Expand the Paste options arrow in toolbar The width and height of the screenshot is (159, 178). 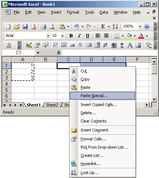click(x=68, y=27)
